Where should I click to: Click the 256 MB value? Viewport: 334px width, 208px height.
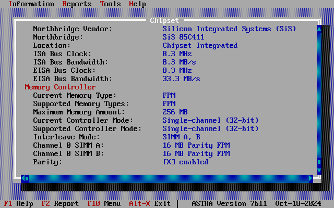[175, 112]
